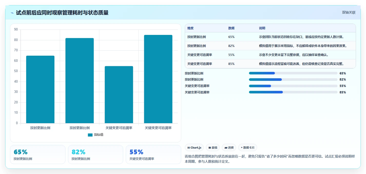The height and width of the screenshot is (174, 366).
Task: Click the description starting 模拟值用于展示采用指标
Action: tap(303, 46)
